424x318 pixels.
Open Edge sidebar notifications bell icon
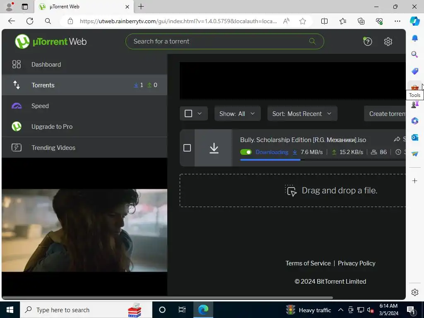[414, 38]
